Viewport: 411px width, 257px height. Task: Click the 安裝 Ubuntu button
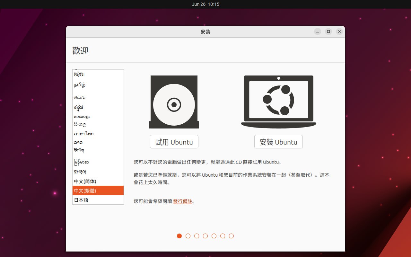[x=278, y=142]
